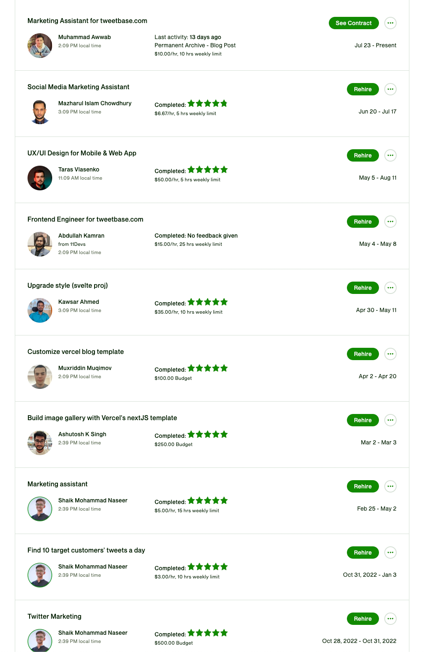Rehire Mazharul Islam Chowdhury
This screenshot has height=652, width=425.
363,89
